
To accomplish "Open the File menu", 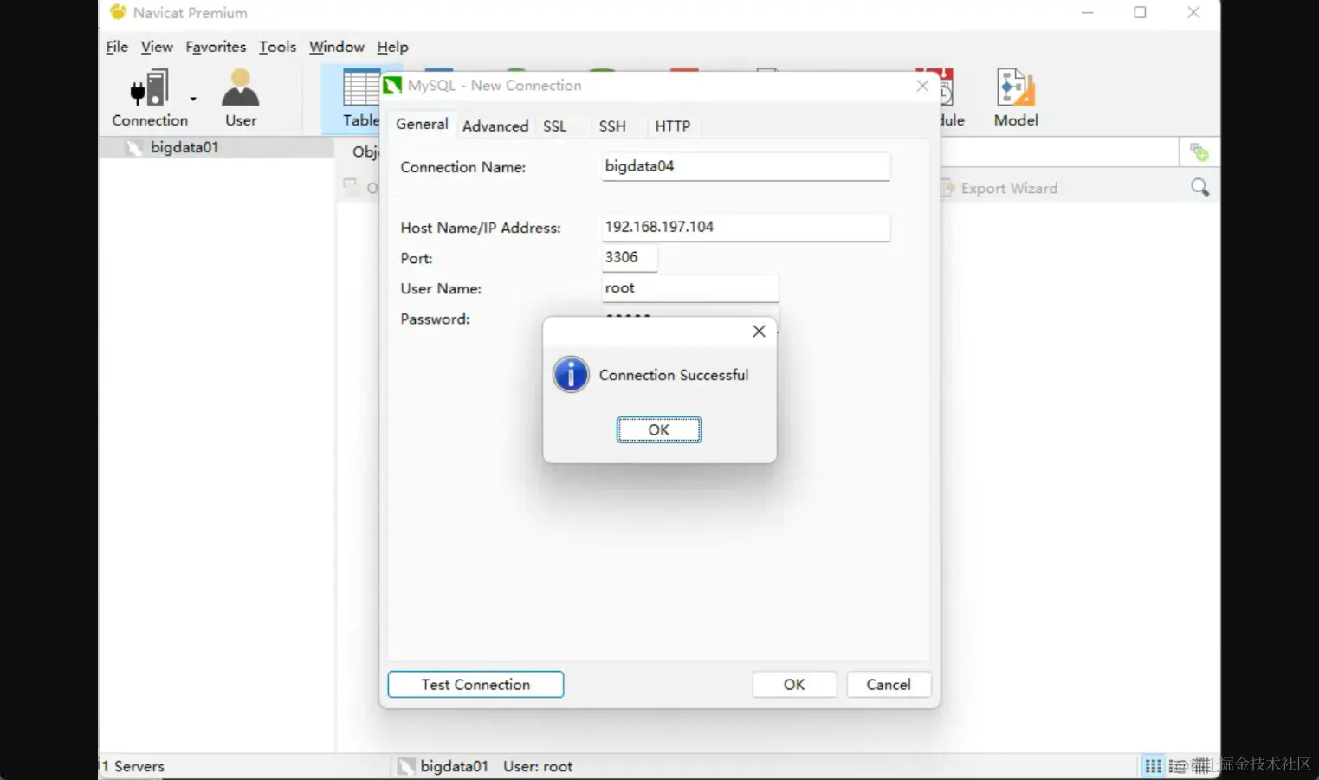I will tap(117, 47).
